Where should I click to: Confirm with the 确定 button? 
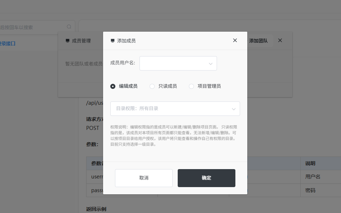(207, 178)
